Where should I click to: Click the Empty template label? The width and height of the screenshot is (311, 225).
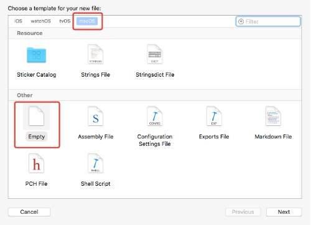coord(37,136)
